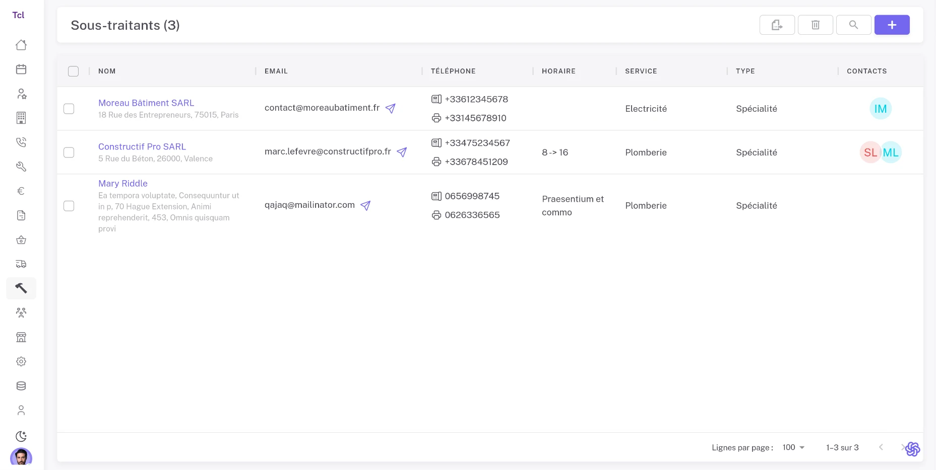Screen dimensions: 936x470
Task: Toggle the select-all checkbox in table header
Action: coord(74,71)
